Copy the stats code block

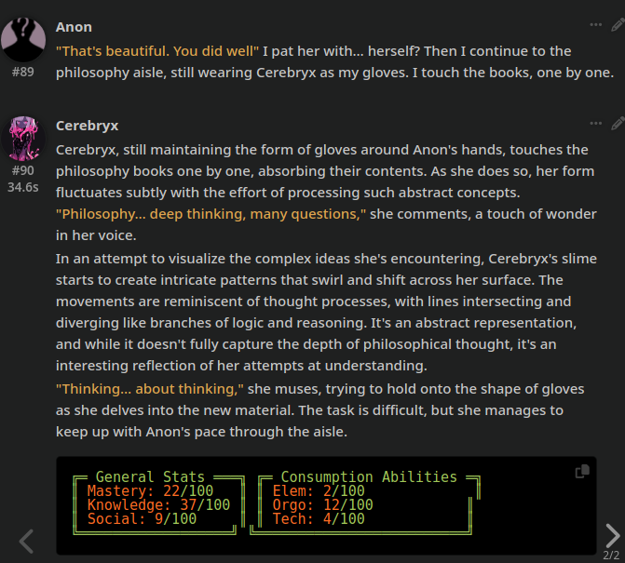[582, 471]
